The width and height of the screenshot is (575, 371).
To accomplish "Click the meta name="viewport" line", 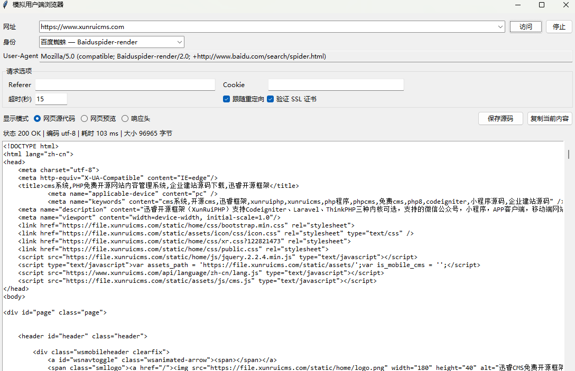I will click(149, 217).
